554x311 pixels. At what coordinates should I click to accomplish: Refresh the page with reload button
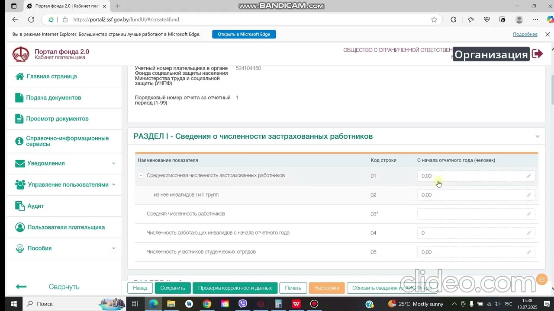tap(31, 19)
